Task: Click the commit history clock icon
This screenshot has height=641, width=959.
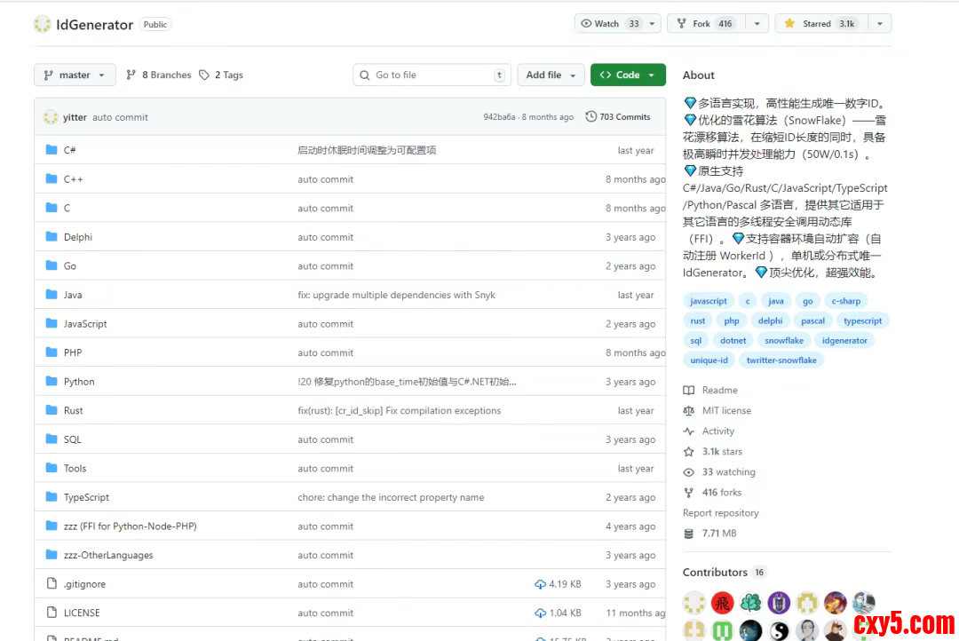Action: pos(591,117)
